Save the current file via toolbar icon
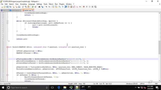 pyautogui.click(x=7, y=7)
